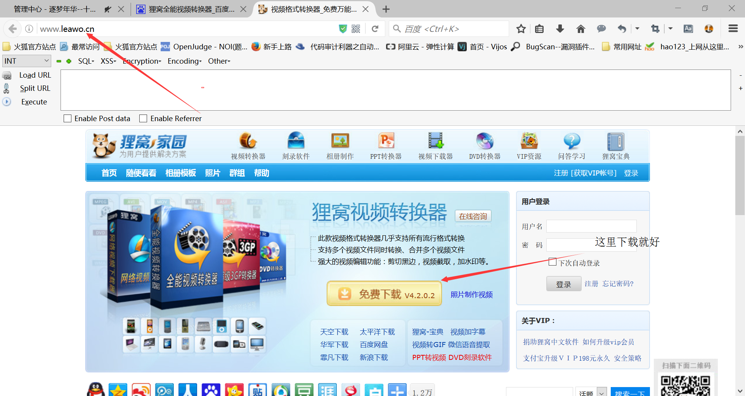
Task: Check 下次自动登录 checkbox
Action: [553, 262]
